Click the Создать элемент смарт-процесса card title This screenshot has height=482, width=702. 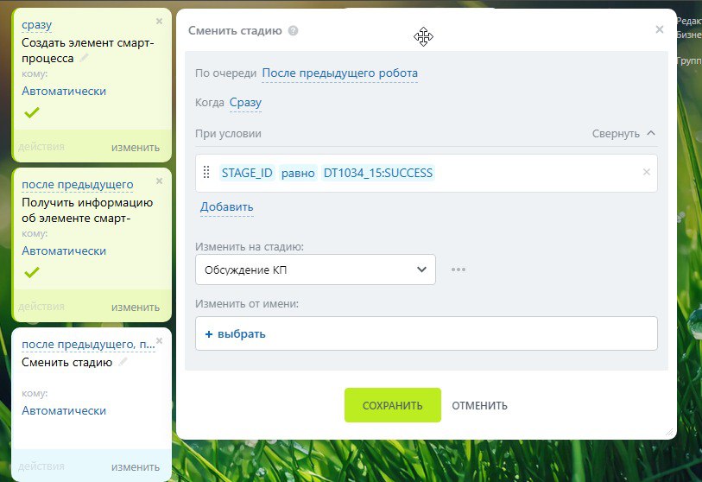[x=88, y=51]
